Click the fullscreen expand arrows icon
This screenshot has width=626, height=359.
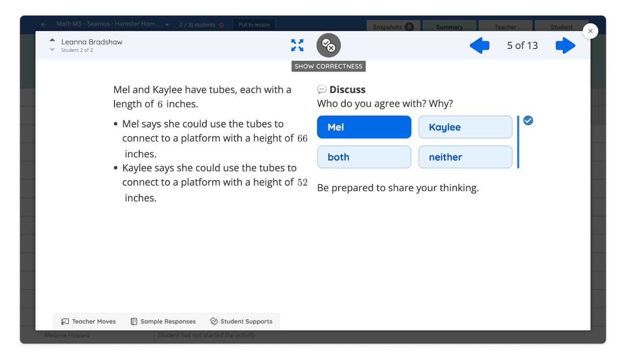(x=297, y=45)
